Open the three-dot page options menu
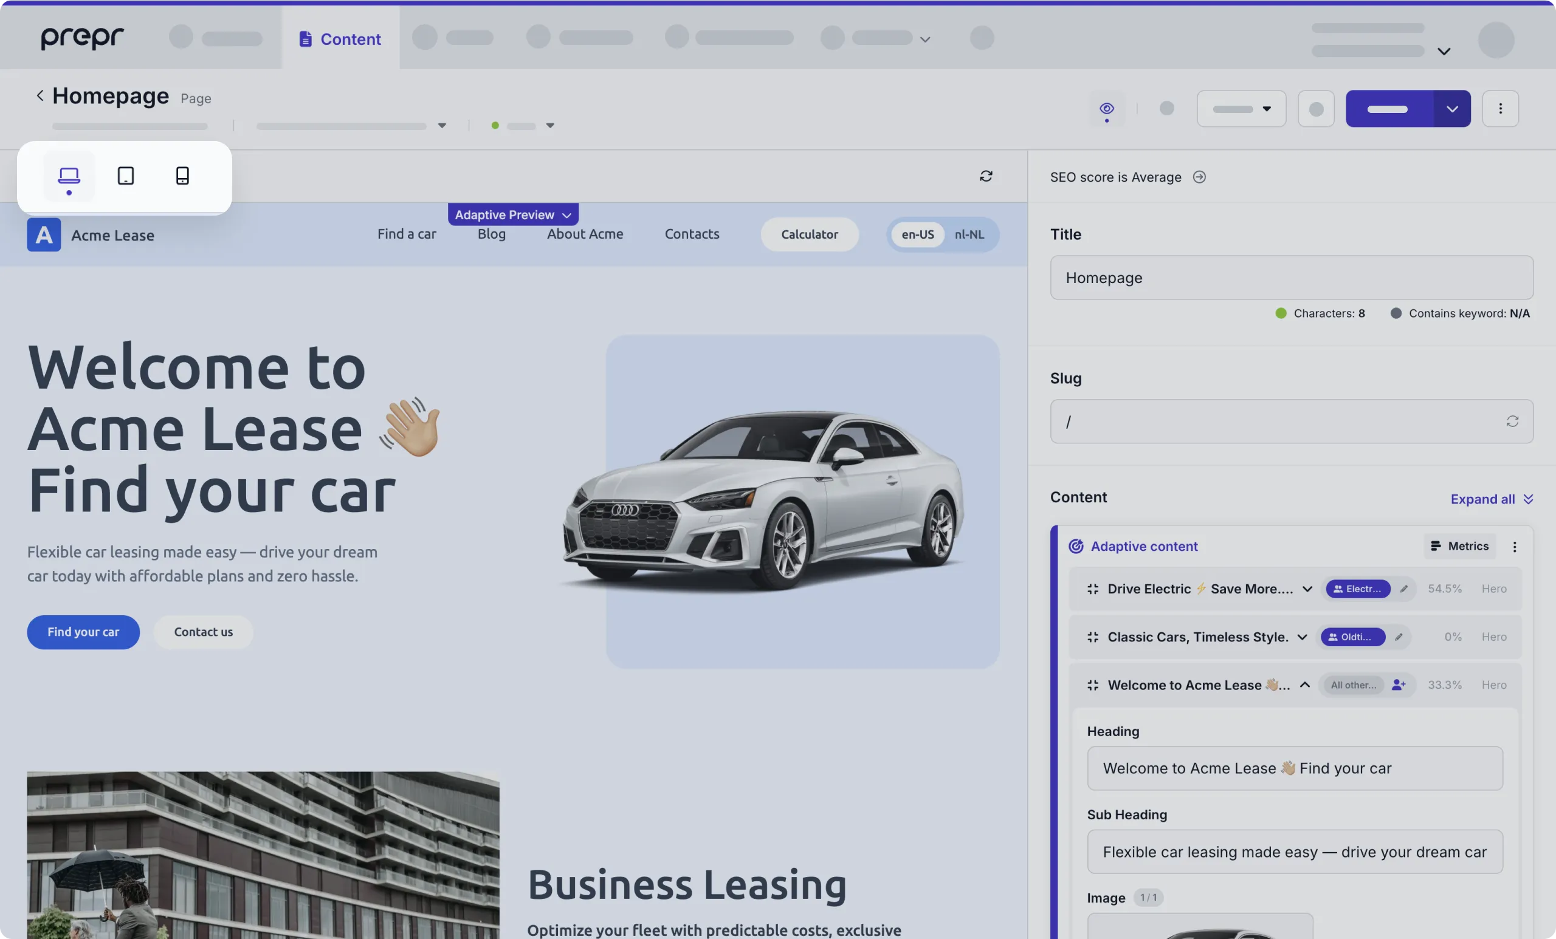 [1501, 109]
